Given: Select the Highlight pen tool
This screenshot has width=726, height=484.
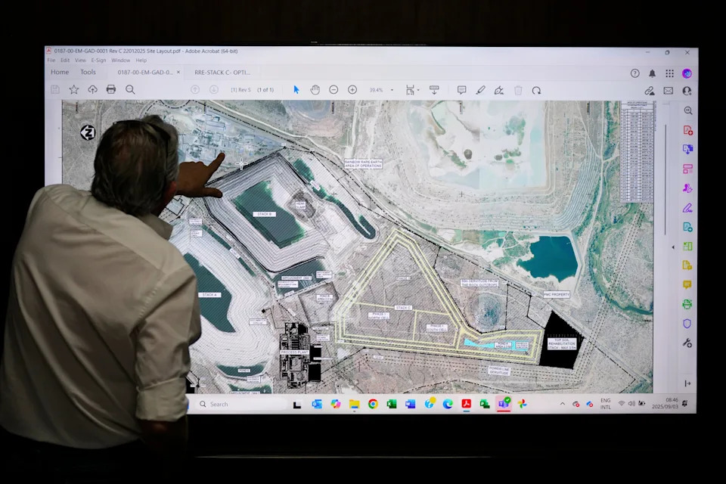Looking at the screenshot, I should 480,90.
